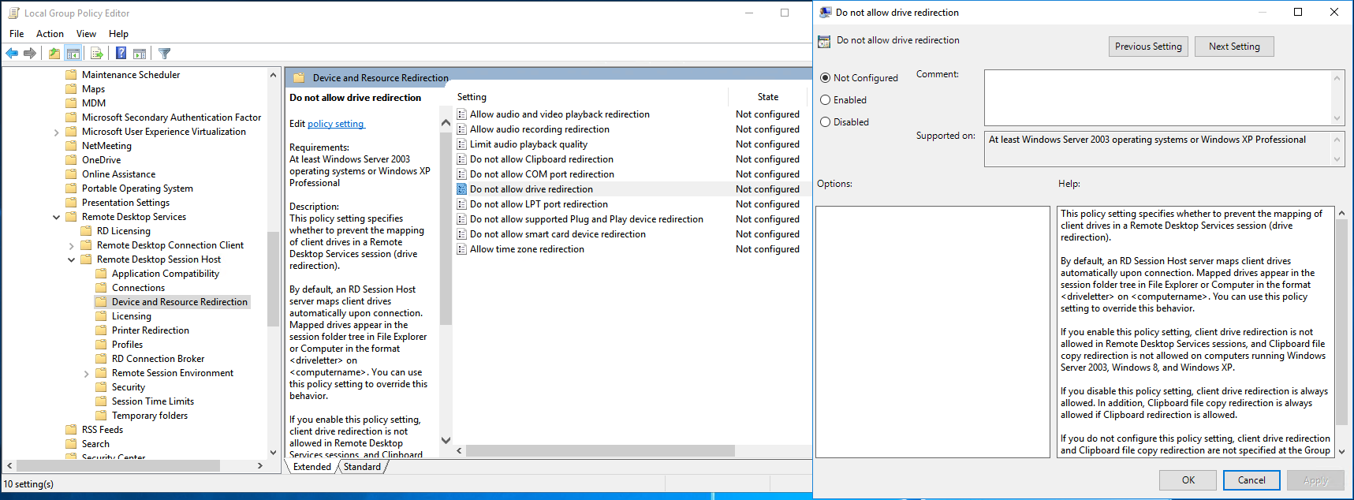Collapse the Remote Desktop Services tree node
The width and height of the screenshot is (1354, 500).
click(57, 217)
